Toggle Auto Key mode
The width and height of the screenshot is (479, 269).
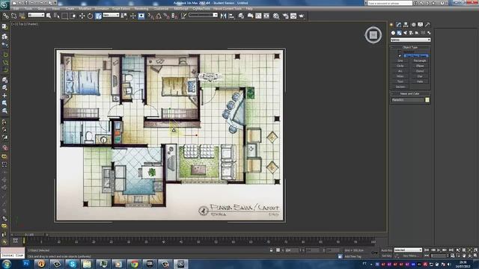point(386,250)
